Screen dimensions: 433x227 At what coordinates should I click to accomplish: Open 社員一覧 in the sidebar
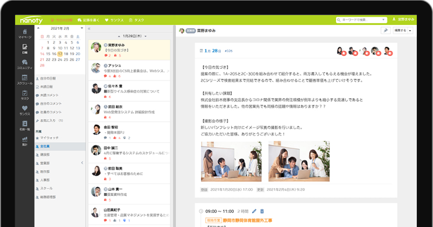click(x=24, y=126)
